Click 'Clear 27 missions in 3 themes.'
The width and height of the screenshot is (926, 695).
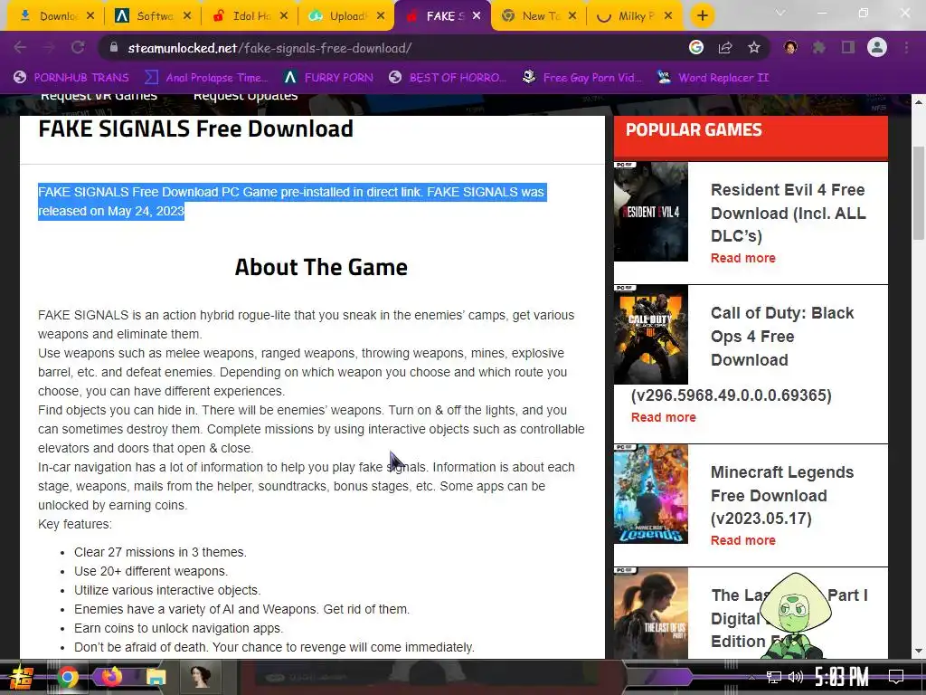160,552
